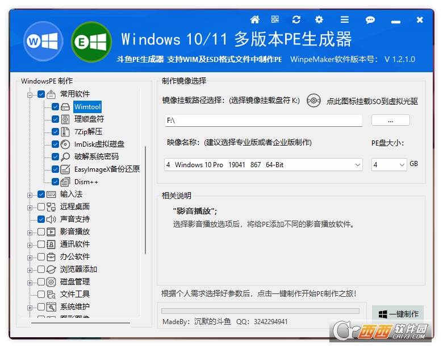Image resolution: width=443 pixels, height=348 pixels.
Task: Check the 磁盘管理 checkbox
Action: 41,282
